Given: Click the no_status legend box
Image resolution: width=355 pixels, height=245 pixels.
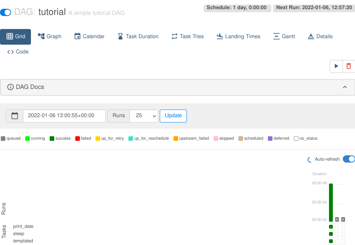Looking at the screenshot, I should click(296, 138).
